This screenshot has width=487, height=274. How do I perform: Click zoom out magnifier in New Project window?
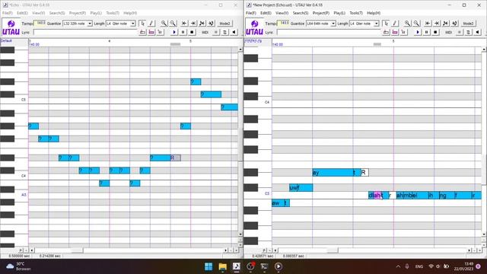(416, 24)
